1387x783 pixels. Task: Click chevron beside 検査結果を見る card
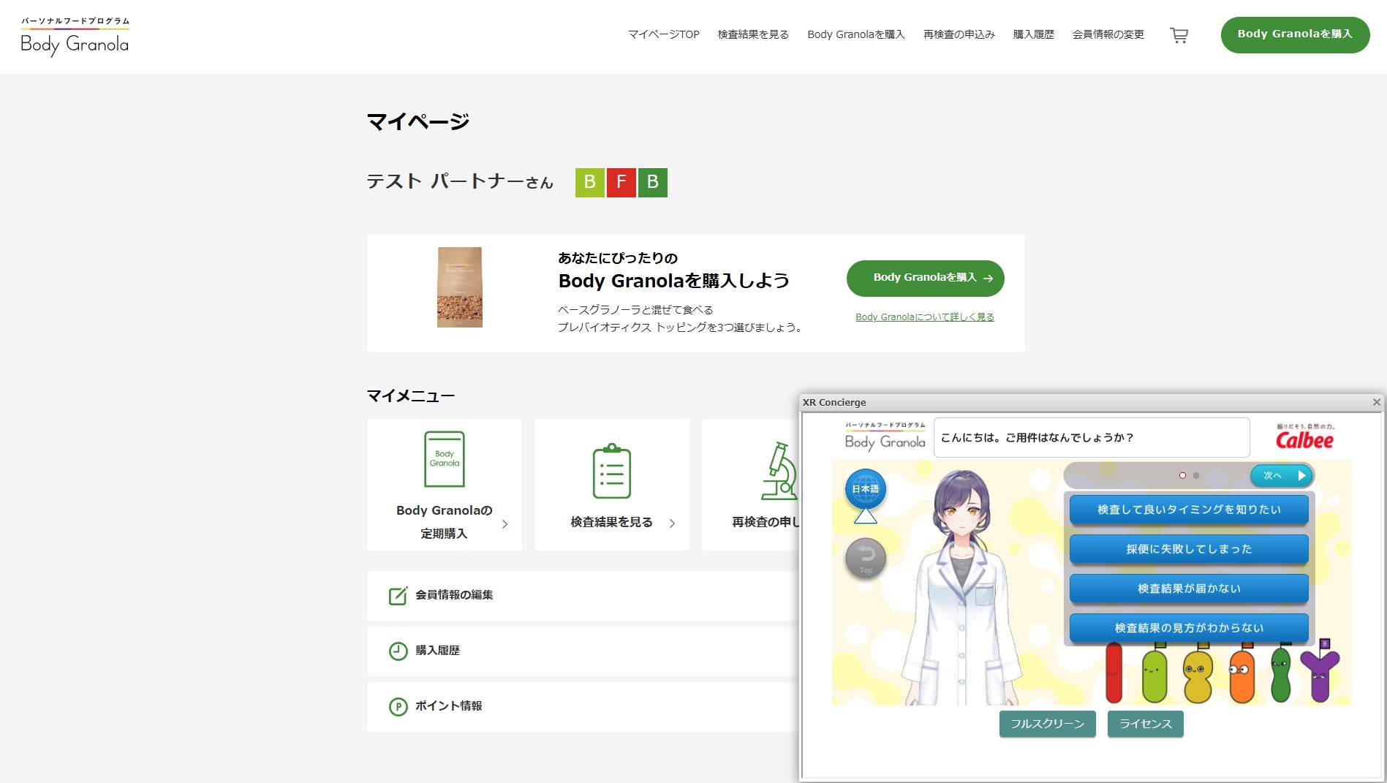click(672, 523)
